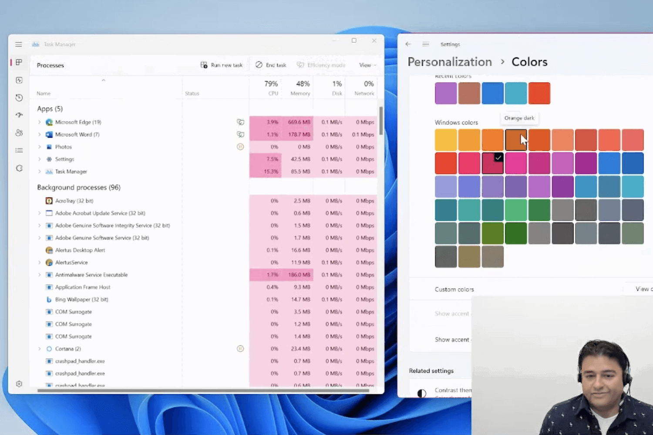
Task: Expand the Microsoft Word process group
Action: coord(39,135)
